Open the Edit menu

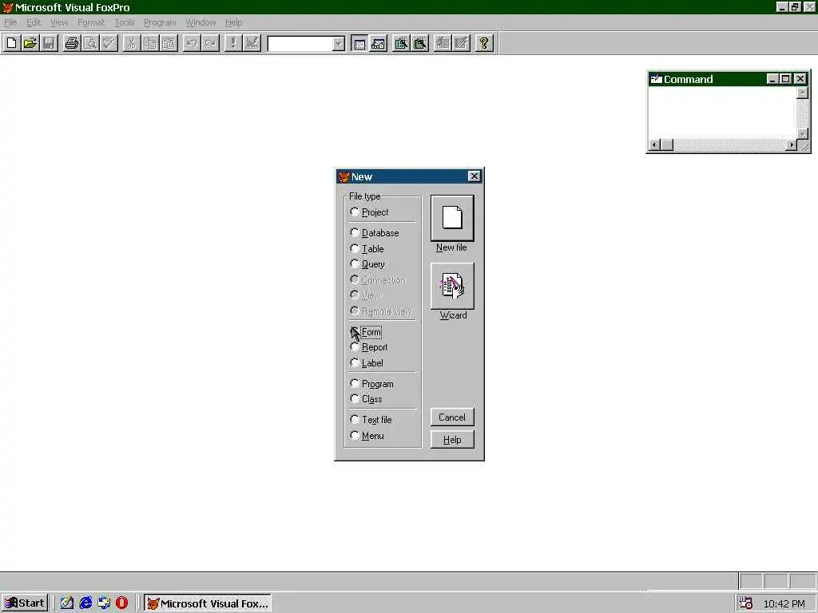click(x=34, y=22)
